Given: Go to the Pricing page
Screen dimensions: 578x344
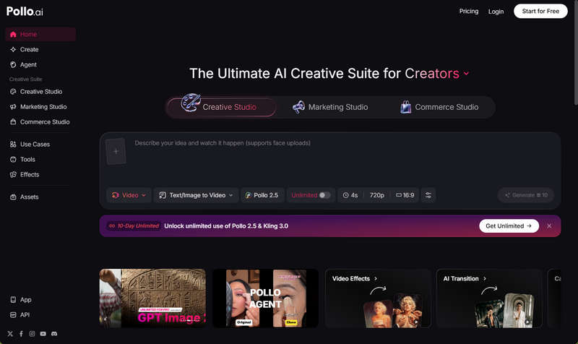Looking at the screenshot, I should pos(468,11).
